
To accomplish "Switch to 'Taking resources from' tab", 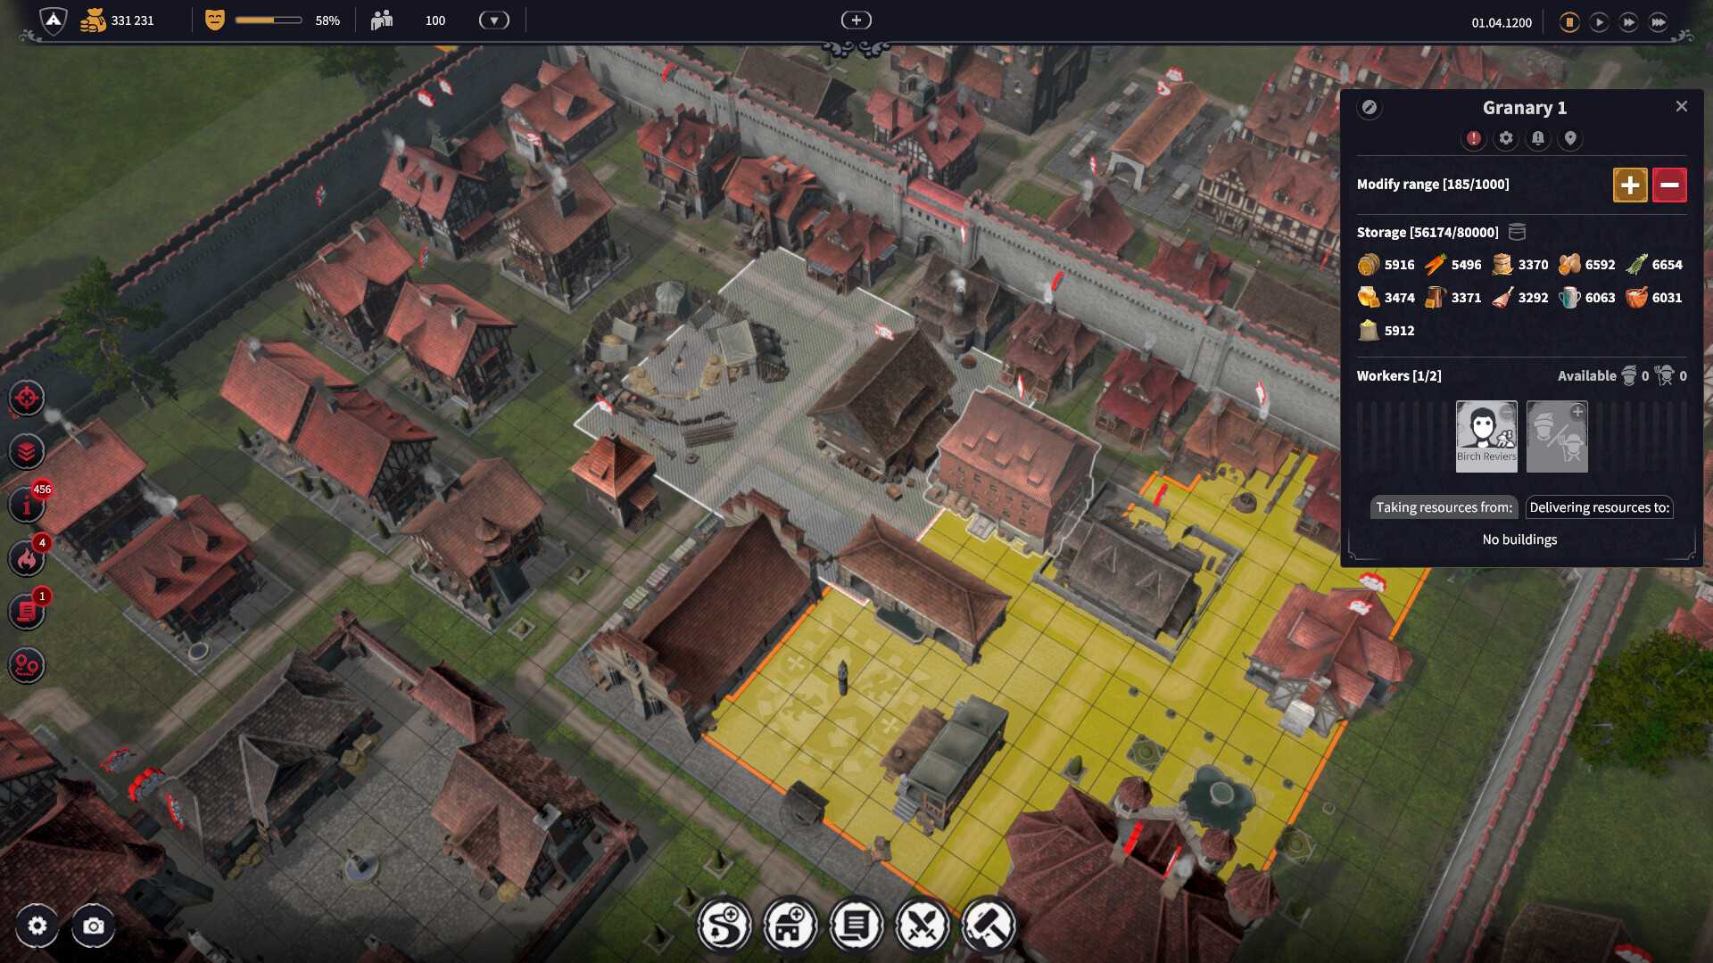I will coord(1444,506).
